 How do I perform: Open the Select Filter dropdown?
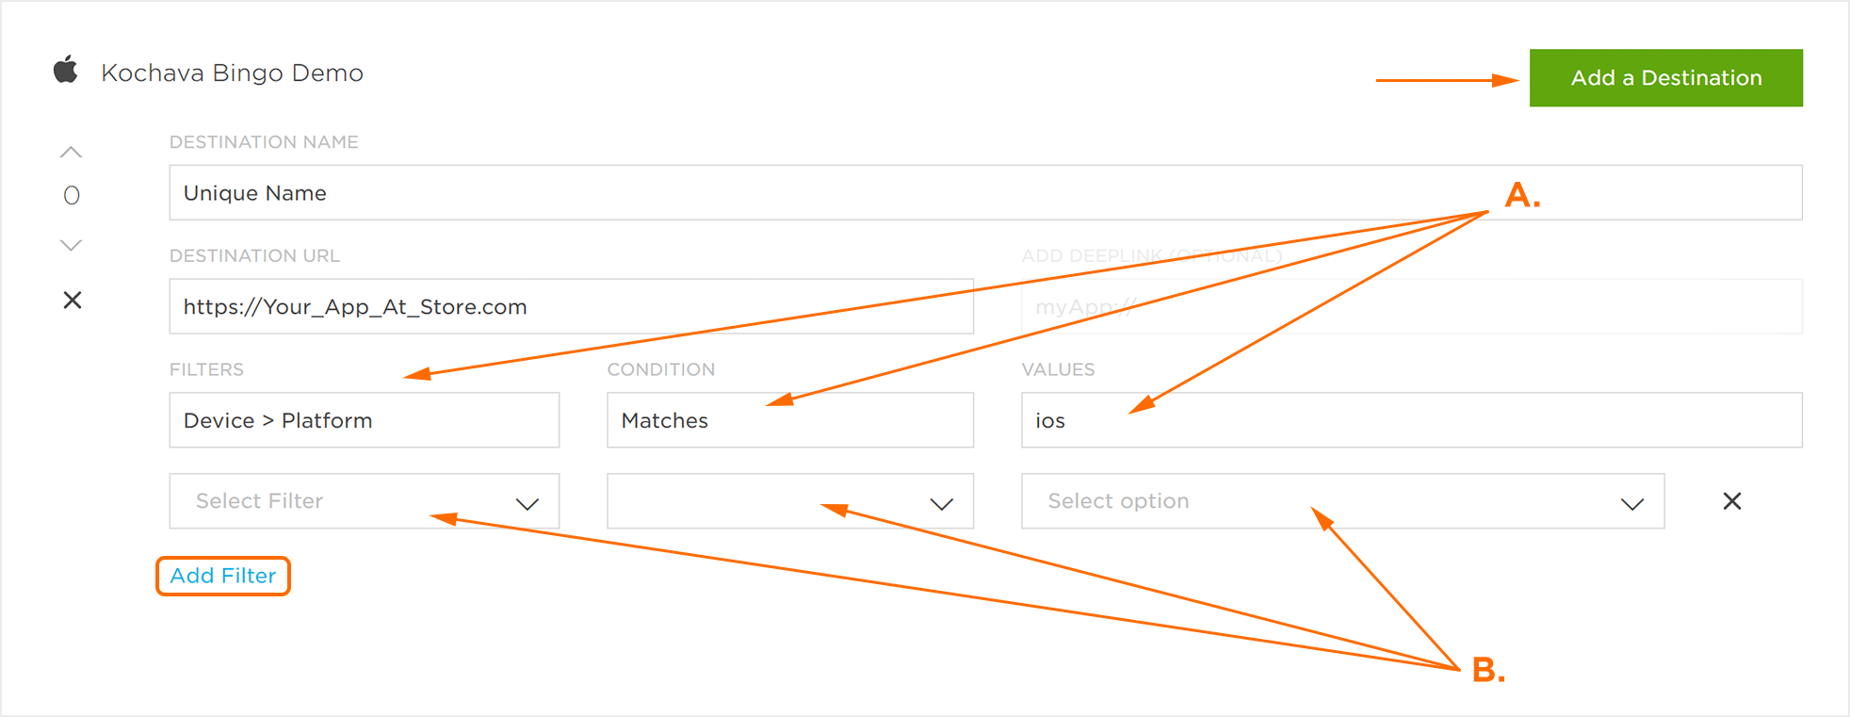(x=364, y=501)
